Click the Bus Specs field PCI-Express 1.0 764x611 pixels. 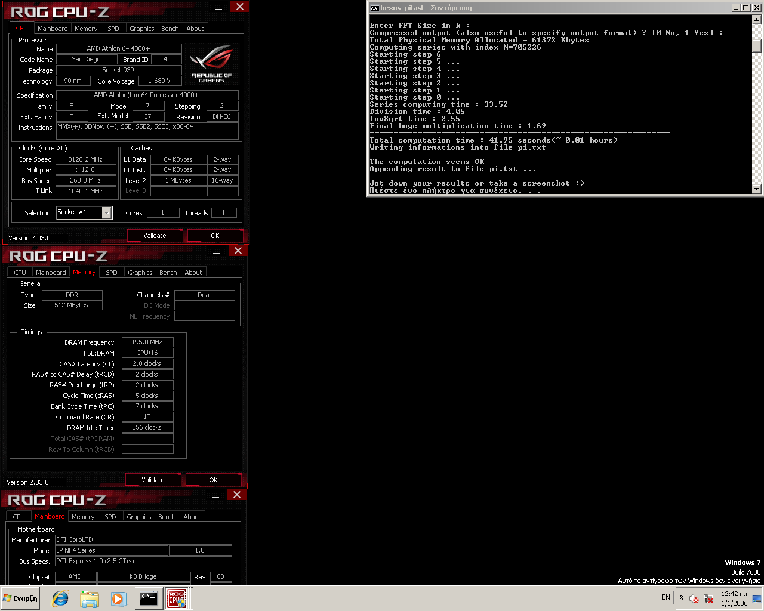(x=143, y=561)
